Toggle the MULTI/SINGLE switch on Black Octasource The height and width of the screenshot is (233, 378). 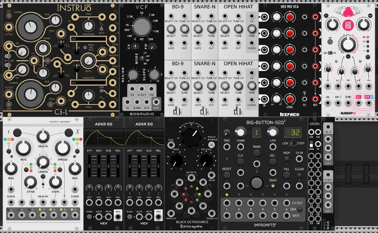[x=212, y=145]
